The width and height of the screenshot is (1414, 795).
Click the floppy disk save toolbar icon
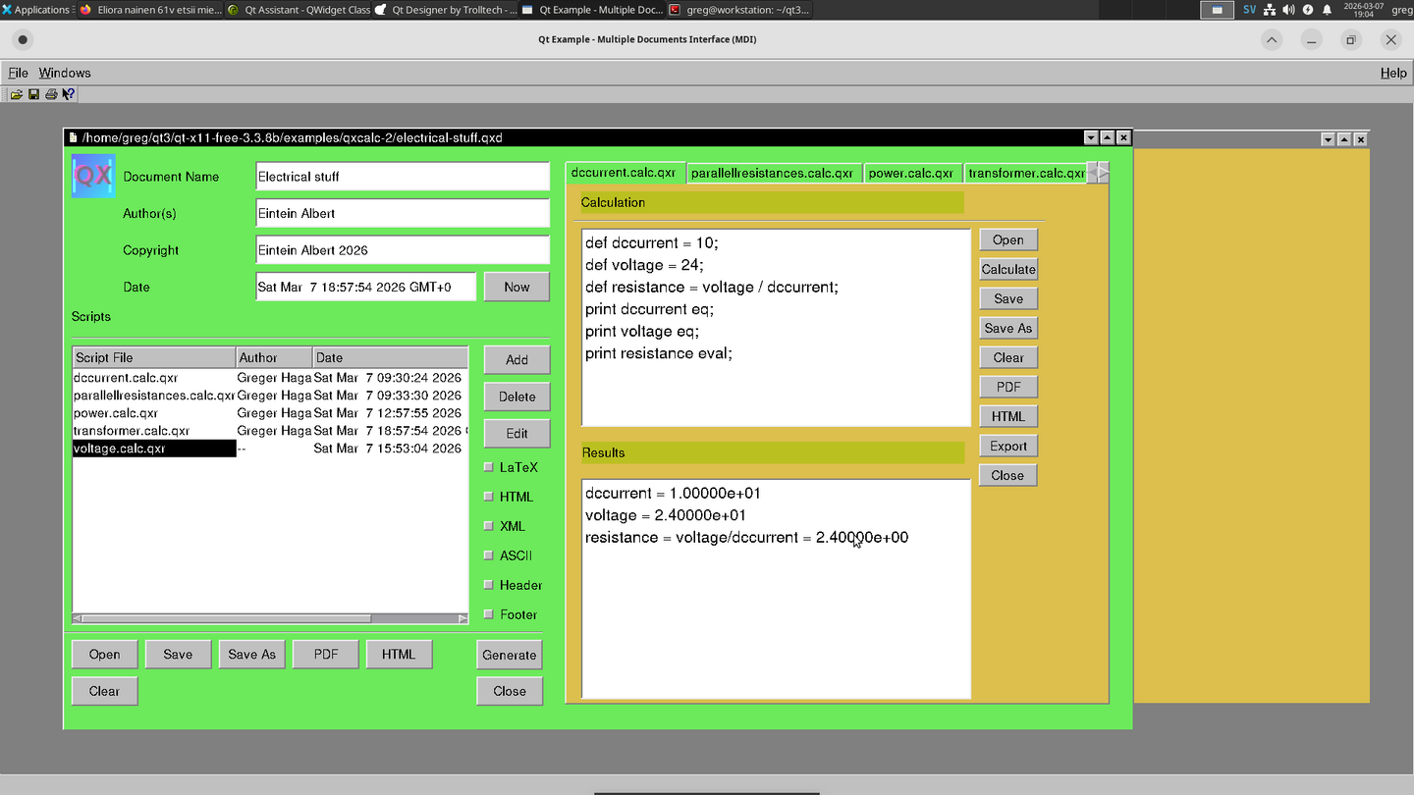[x=33, y=94]
